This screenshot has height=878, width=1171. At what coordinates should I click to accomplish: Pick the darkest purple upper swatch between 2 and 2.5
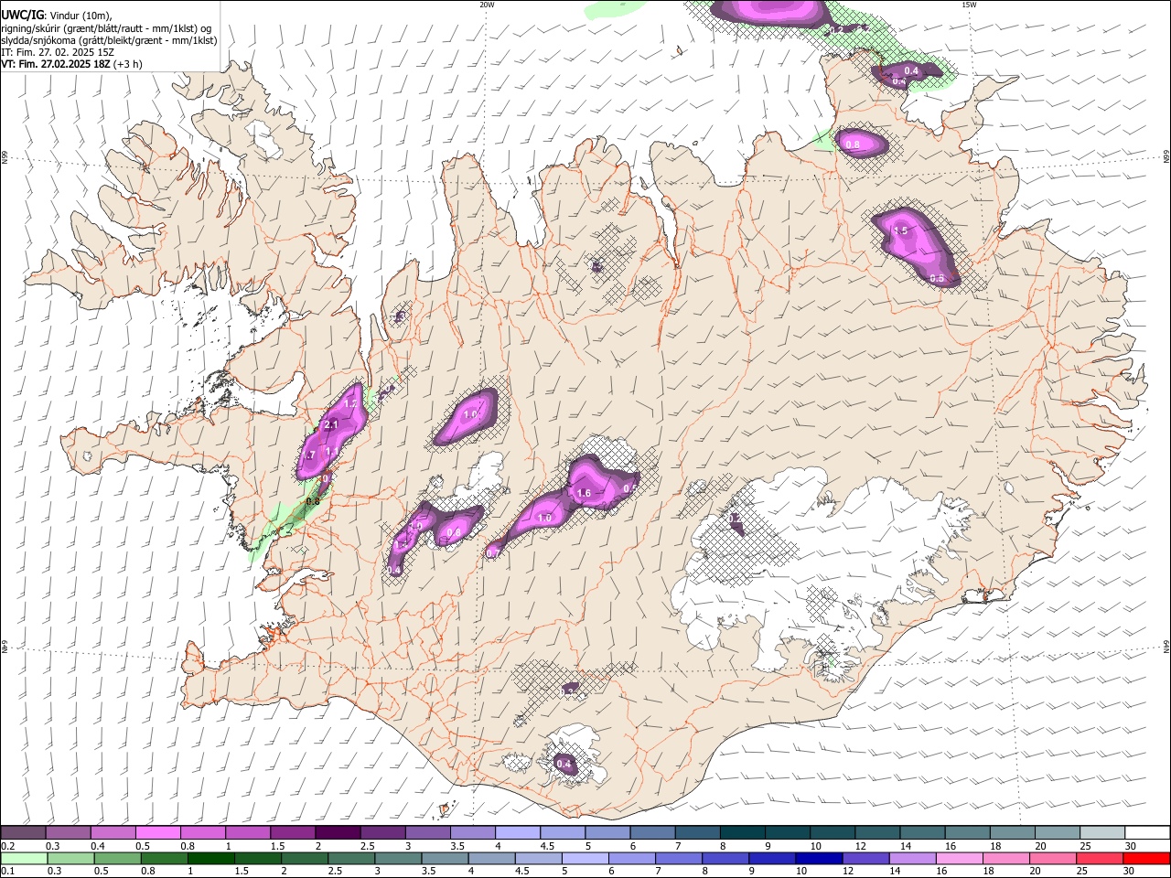click(x=338, y=832)
